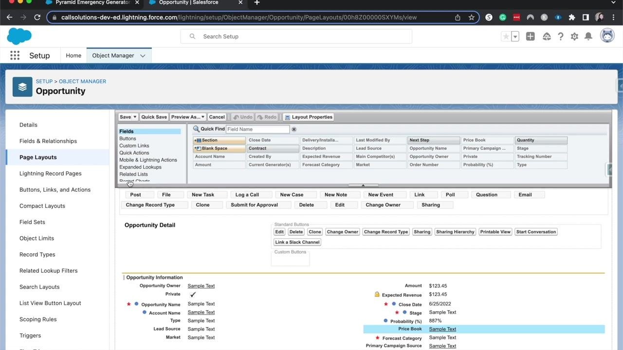Open Compact Layouts in the sidebar
The image size is (623, 350).
tap(42, 206)
